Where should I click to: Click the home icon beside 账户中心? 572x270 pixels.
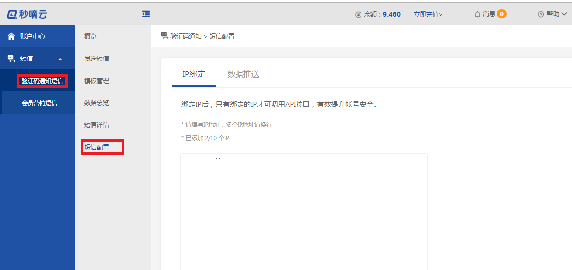pyautogui.click(x=11, y=36)
